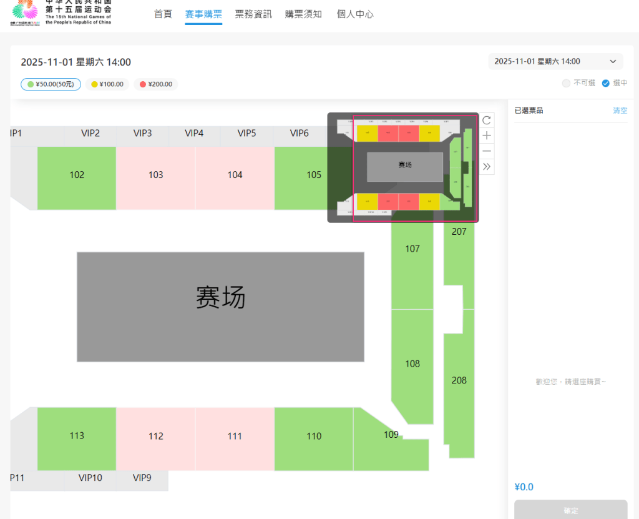Click the VIP6 section label
This screenshot has height=519, width=639.
[299, 134]
